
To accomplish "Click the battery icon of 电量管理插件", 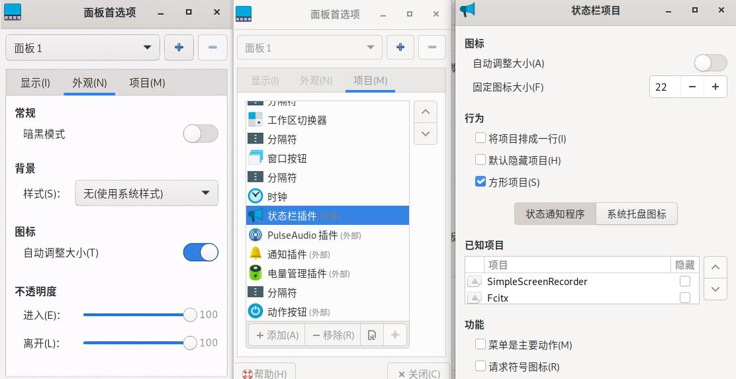I will 255,273.
